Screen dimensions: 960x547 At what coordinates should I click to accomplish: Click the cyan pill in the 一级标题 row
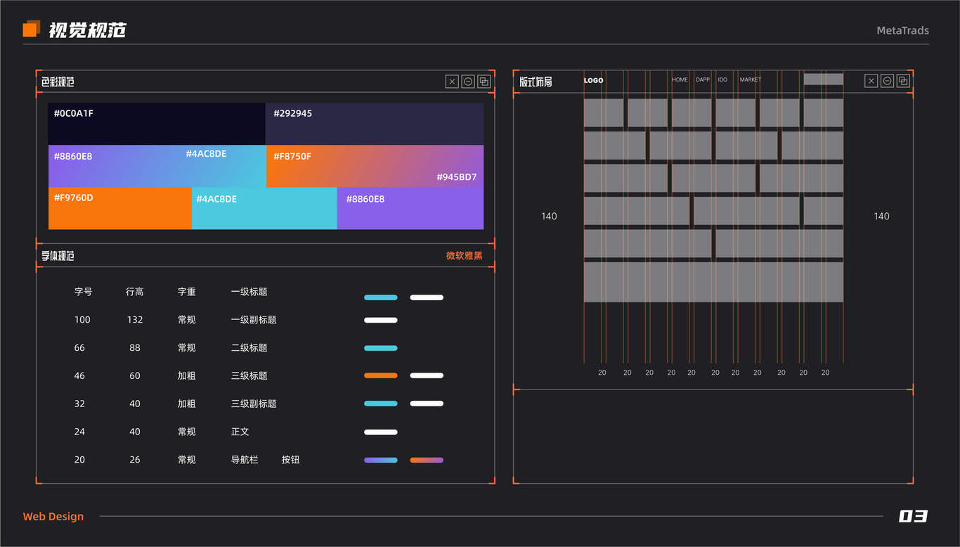pyautogui.click(x=381, y=297)
